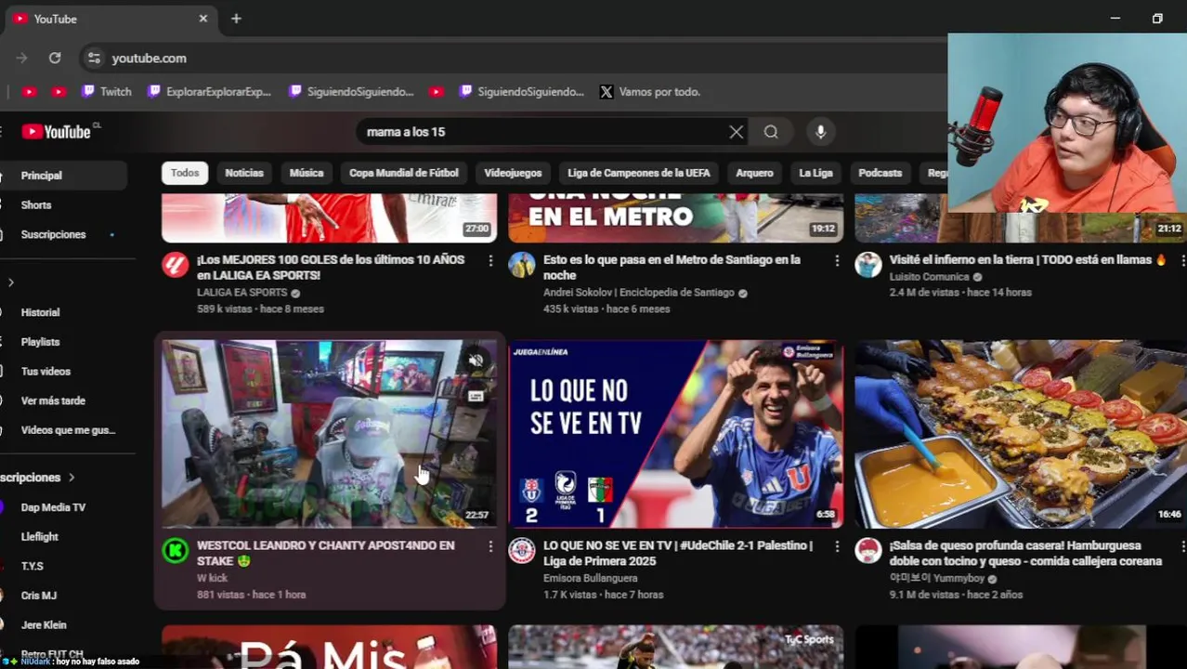
Task: Go to Principal in sidebar
Action: (63, 176)
